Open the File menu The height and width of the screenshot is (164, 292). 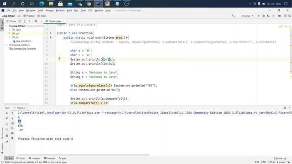click(8, 10)
